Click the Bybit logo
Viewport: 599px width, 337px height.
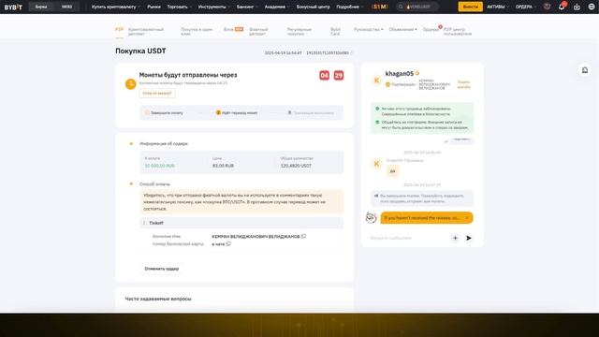point(13,7)
